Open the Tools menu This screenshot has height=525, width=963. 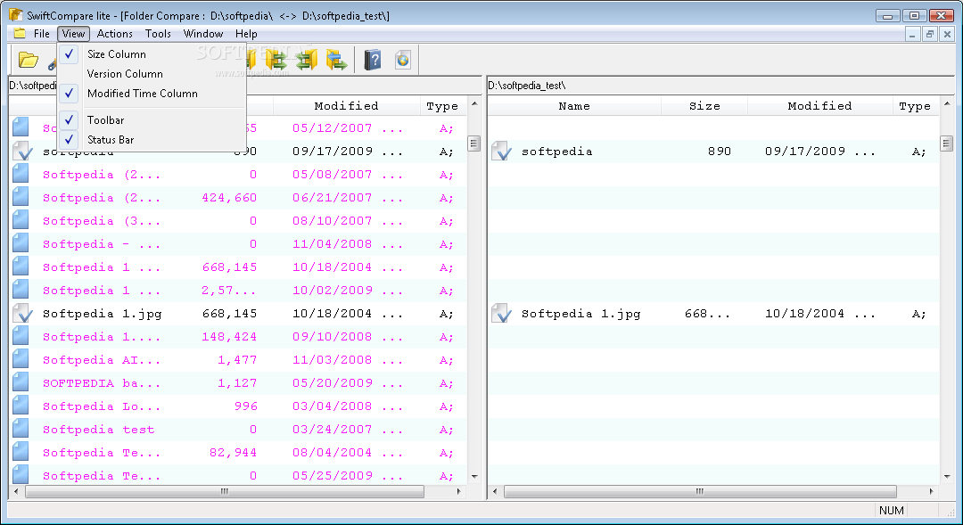[x=158, y=34]
